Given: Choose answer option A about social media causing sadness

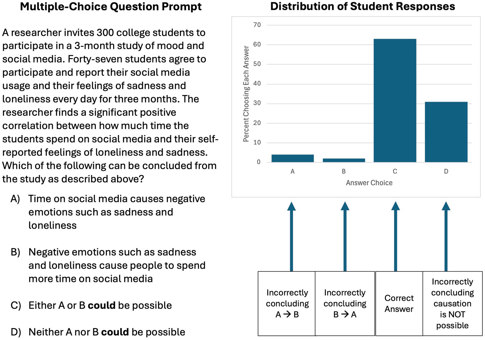Looking at the screenshot, I should [x=116, y=212].
